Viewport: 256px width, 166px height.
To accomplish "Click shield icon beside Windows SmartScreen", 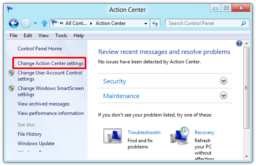I will point(11,88).
